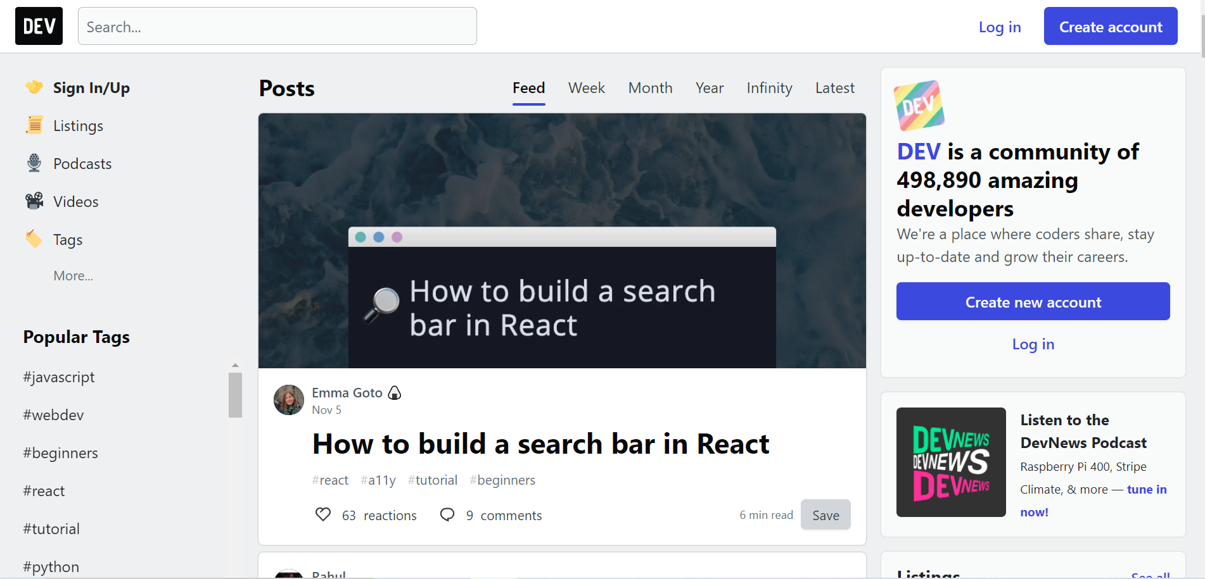Viewport: 1205px width, 579px height.
Task: Click the Nov 5 post date
Action: (326, 410)
